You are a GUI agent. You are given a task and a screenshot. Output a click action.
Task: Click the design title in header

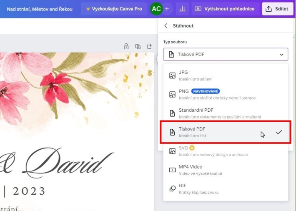point(40,9)
